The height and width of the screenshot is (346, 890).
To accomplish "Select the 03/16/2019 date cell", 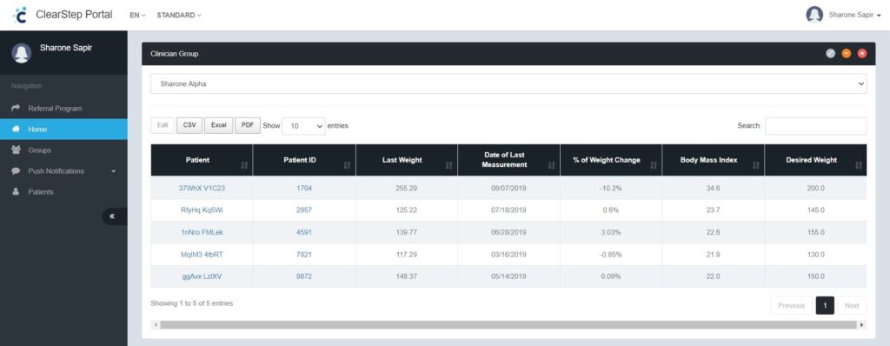I will tap(508, 255).
